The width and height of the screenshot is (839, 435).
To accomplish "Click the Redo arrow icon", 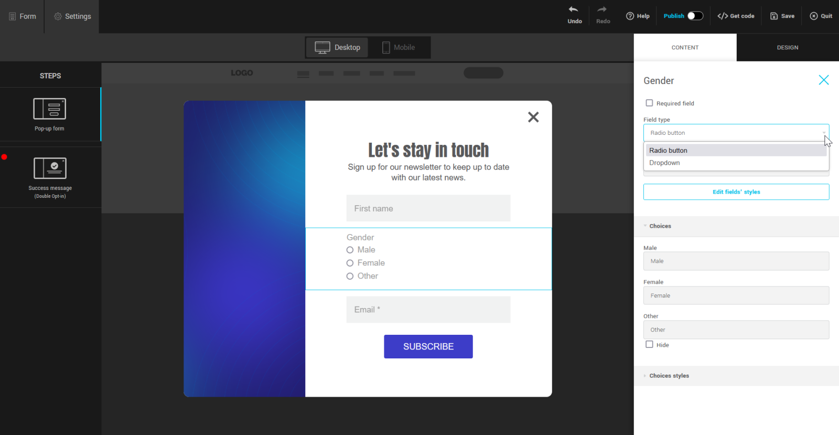I will [602, 10].
